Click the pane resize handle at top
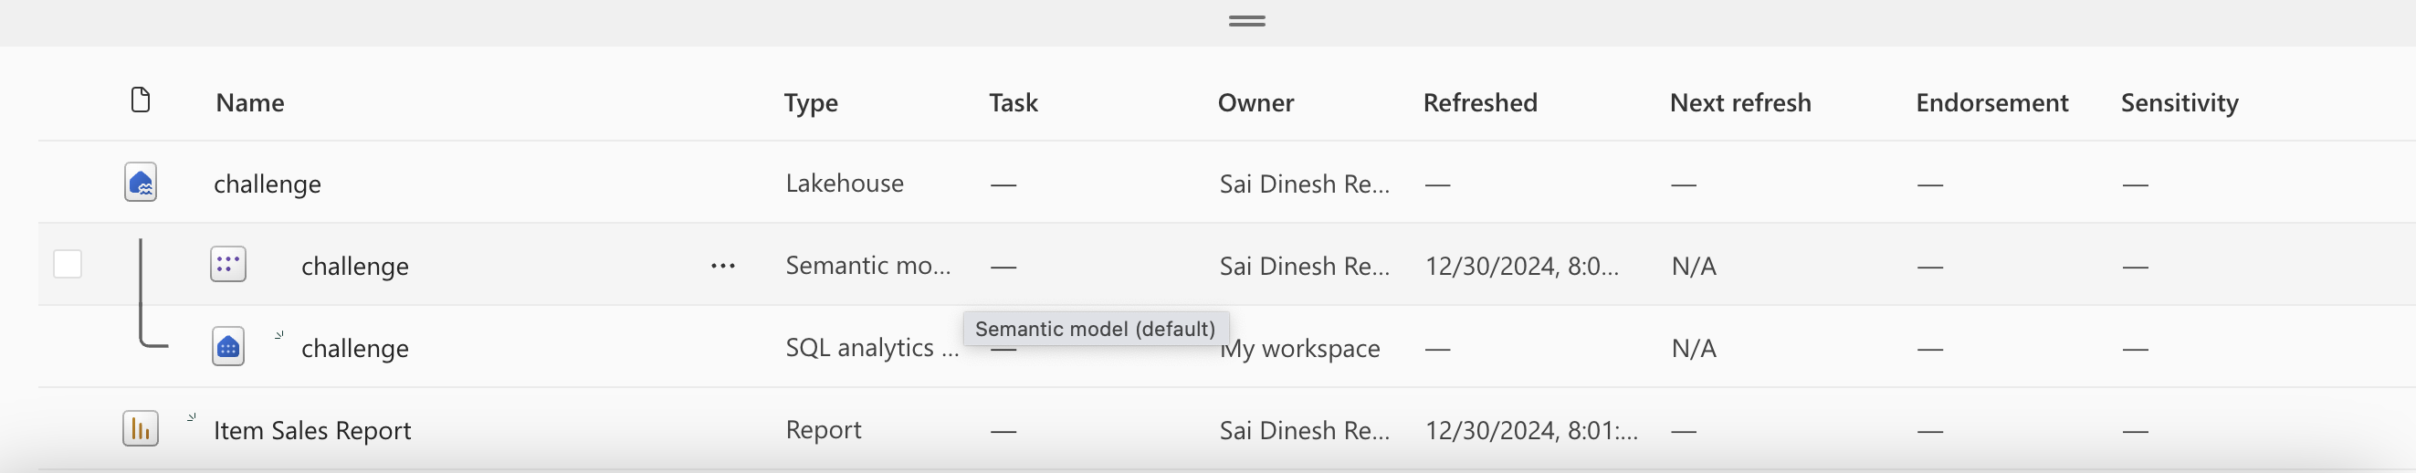Screen dimensions: 2416x473 pyautogui.click(x=1247, y=21)
